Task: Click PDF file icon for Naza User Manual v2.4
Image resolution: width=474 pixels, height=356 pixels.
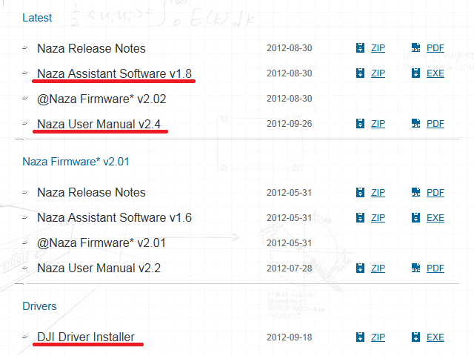Action: [x=416, y=124]
